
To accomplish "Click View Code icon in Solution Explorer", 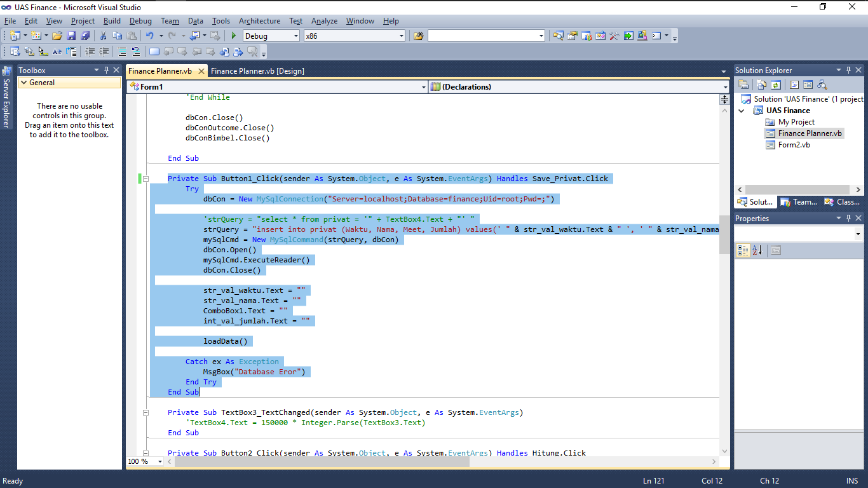I will (794, 85).
